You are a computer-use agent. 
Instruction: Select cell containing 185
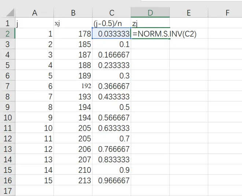(x=73, y=44)
